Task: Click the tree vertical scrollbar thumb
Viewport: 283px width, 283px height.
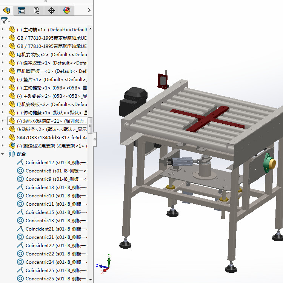Action: click(x=91, y=125)
